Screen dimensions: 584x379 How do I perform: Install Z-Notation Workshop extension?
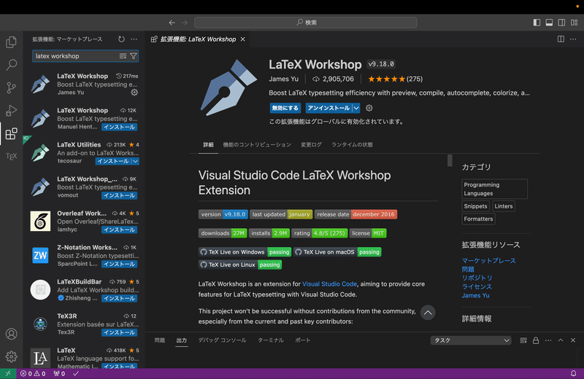coord(119,264)
